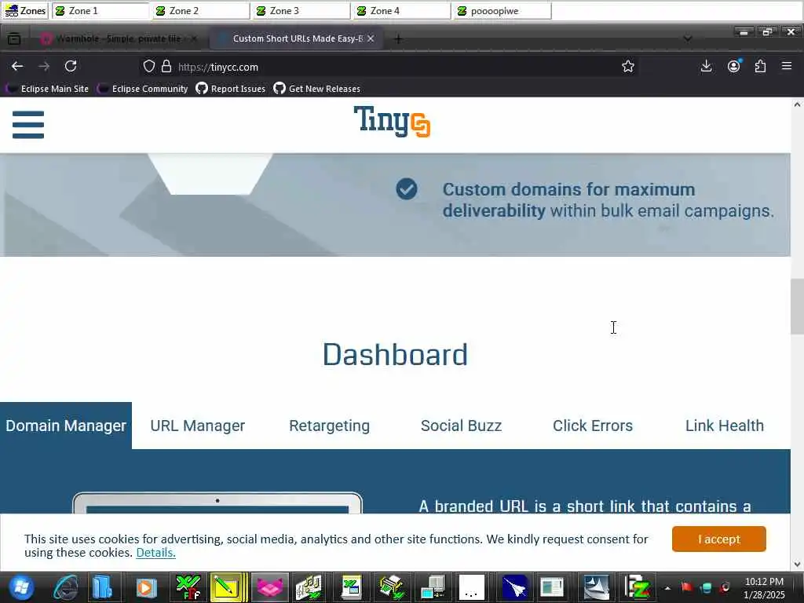Open the Eclipse Community bookmark

coord(143,89)
